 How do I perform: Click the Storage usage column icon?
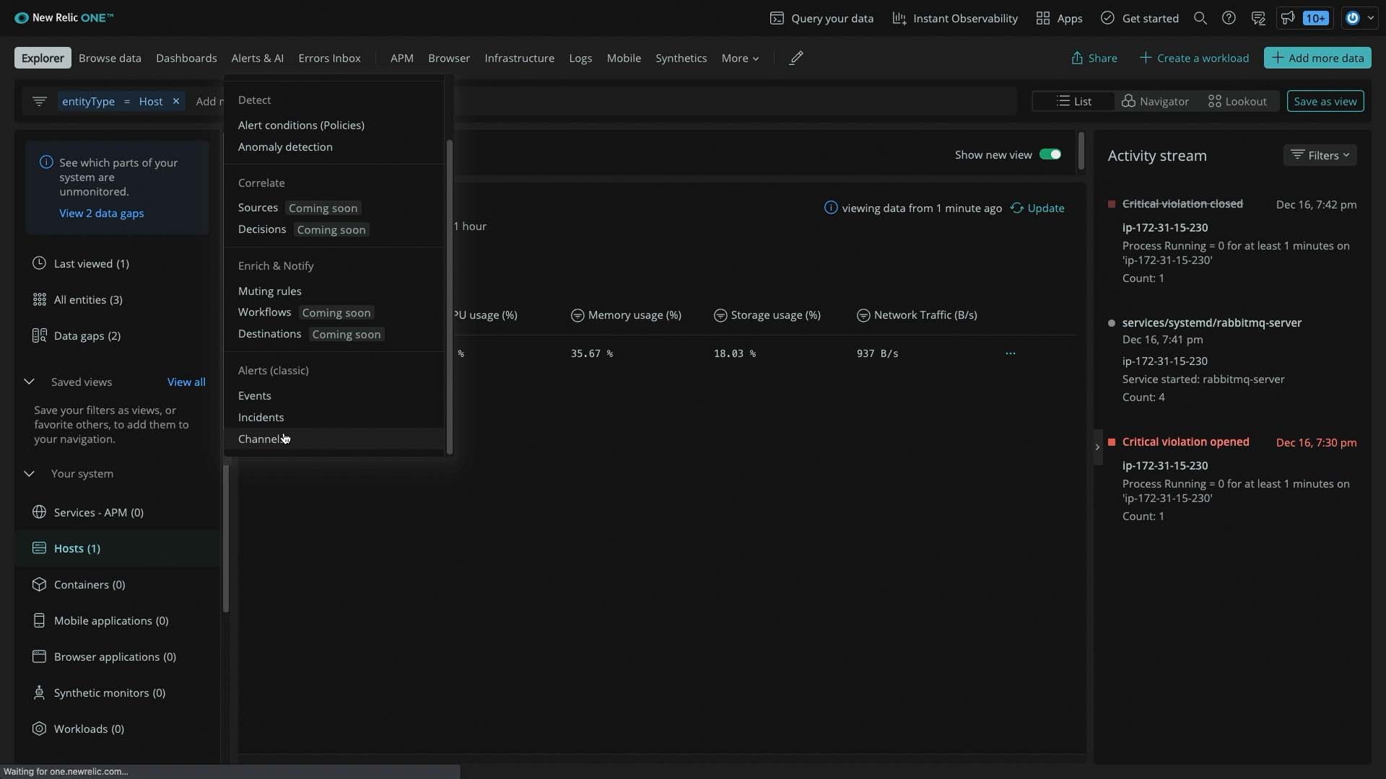[720, 315]
